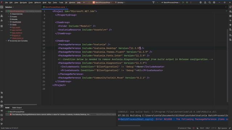Click the second icon in right sidebar
Image resolution: width=232 pixels, height=130 pixels.
tap(231, 12)
